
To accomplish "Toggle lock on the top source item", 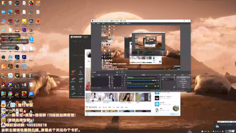I will click(124, 77).
